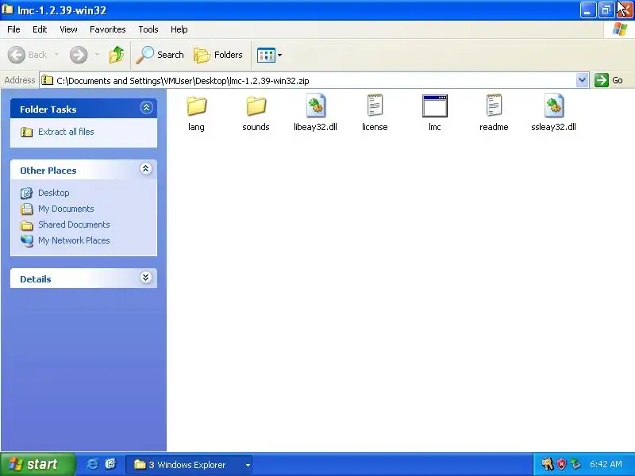
Task: Select the readme text file
Action: coord(494,113)
